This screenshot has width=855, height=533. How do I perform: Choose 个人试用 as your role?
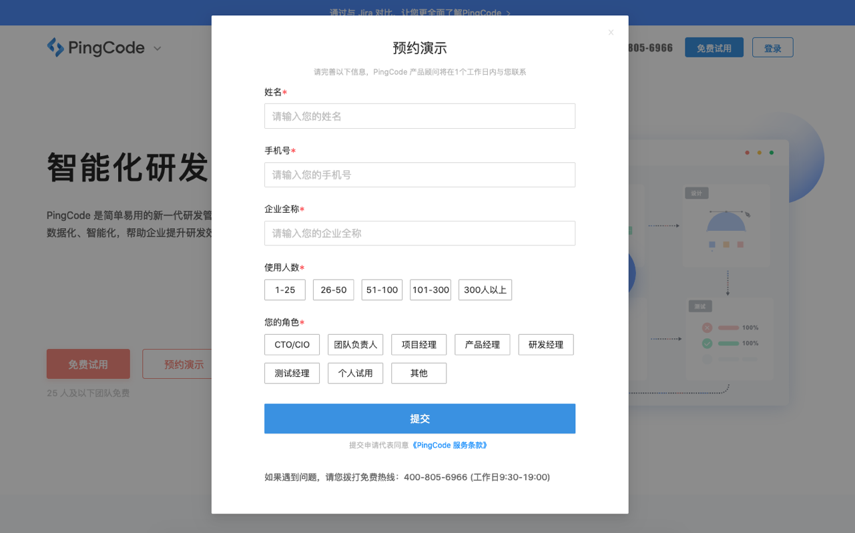coord(356,374)
